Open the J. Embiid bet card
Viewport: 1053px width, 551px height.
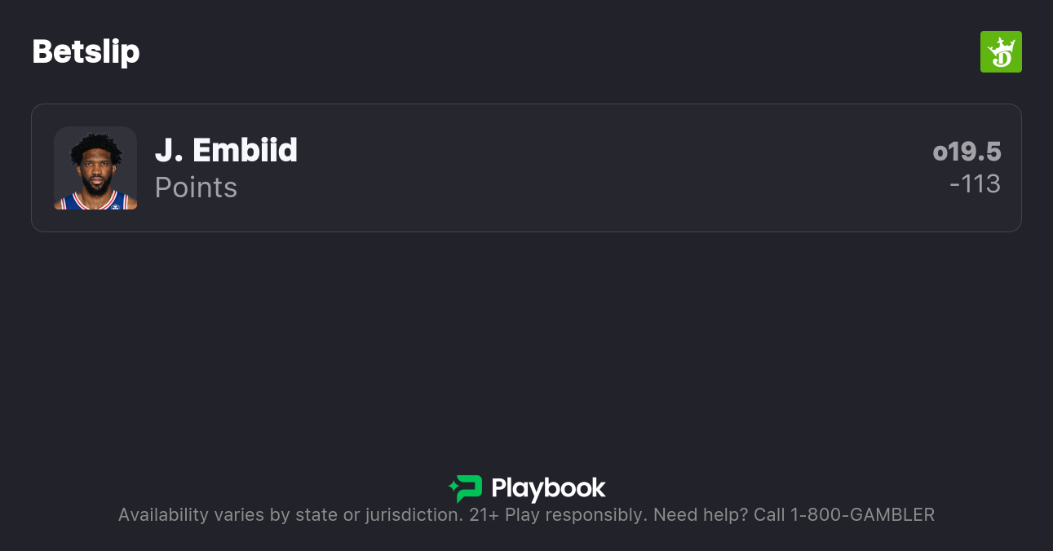(526, 168)
